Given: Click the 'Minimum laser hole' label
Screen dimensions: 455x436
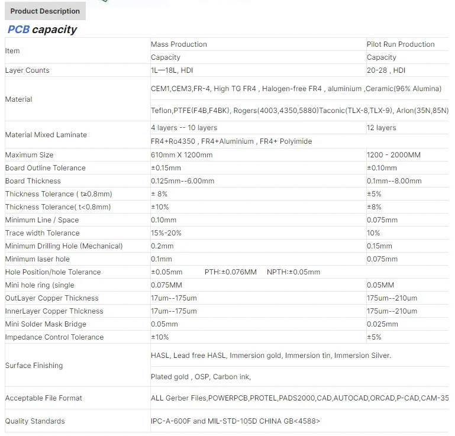Looking at the screenshot, I should (x=37, y=259).
